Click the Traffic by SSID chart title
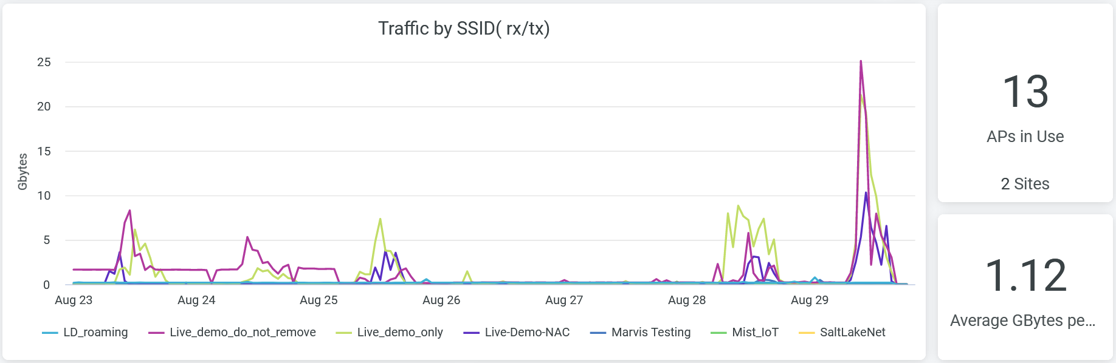The image size is (1116, 363). click(464, 29)
